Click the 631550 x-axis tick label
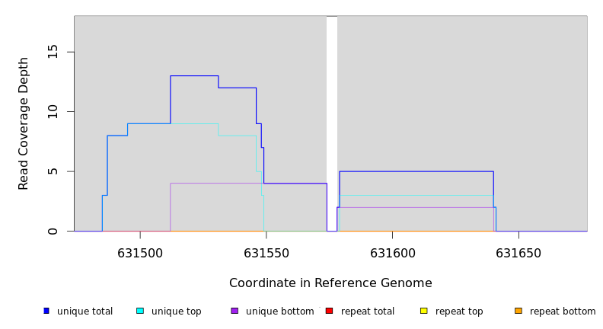 click(x=266, y=253)
